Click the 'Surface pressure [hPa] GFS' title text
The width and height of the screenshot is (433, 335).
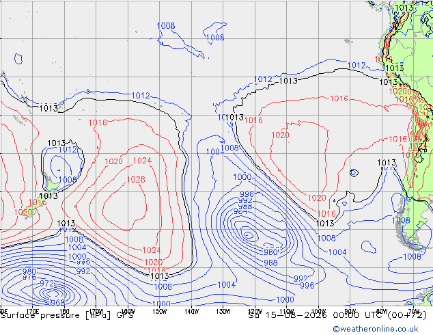pyautogui.click(x=67, y=315)
